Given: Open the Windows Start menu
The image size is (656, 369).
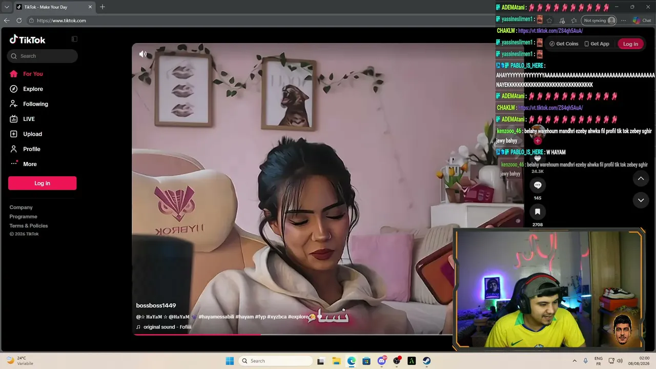Looking at the screenshot, I should 230,361.
